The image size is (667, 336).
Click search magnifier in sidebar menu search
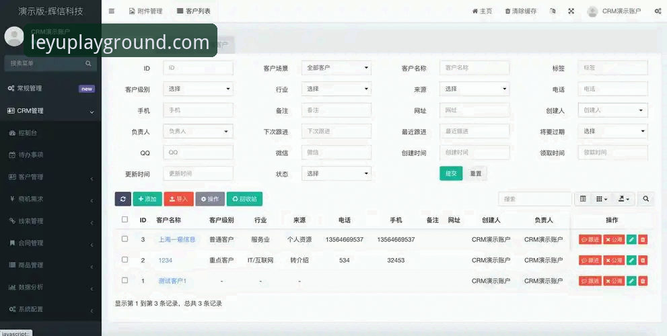click(88, 63)
